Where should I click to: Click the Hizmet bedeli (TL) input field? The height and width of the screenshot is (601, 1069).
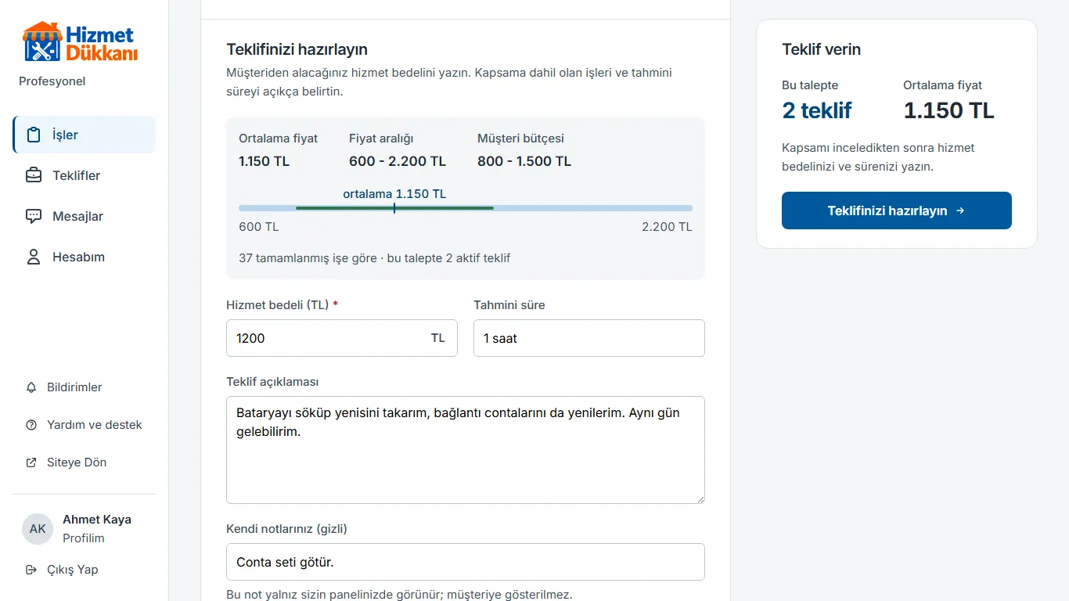pos(342,338)
